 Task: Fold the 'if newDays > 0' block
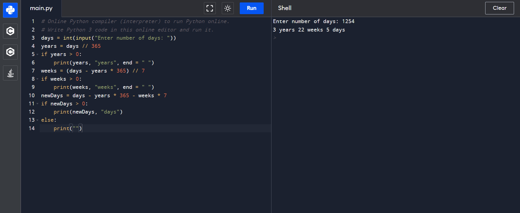pos(38,104)
